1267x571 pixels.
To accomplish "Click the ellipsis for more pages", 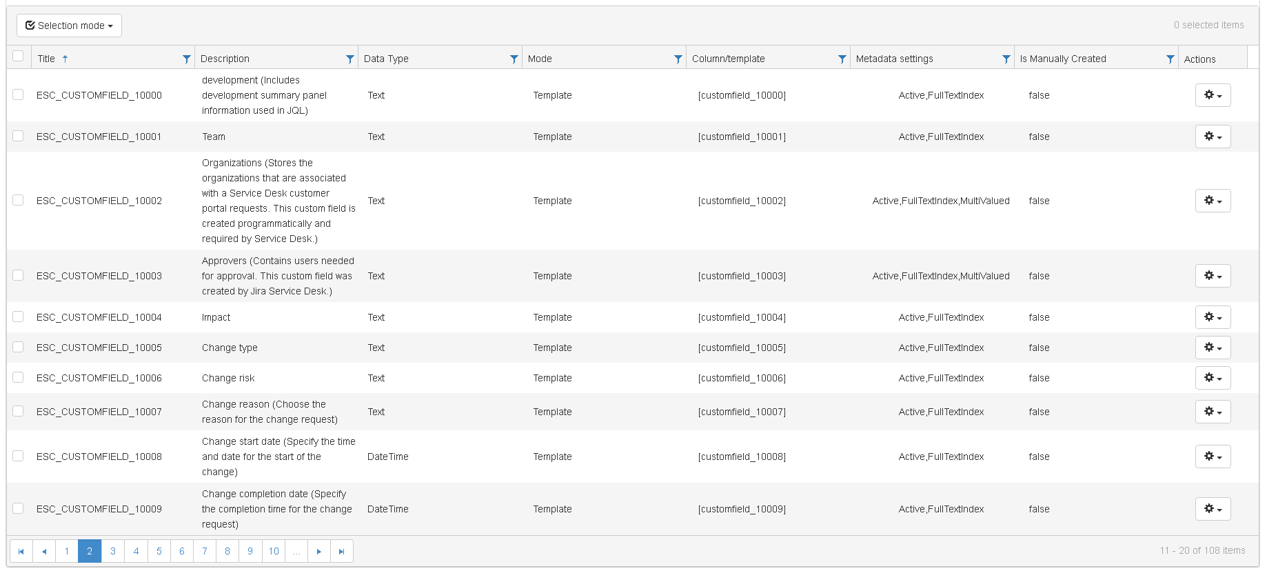I will (296, 551).
